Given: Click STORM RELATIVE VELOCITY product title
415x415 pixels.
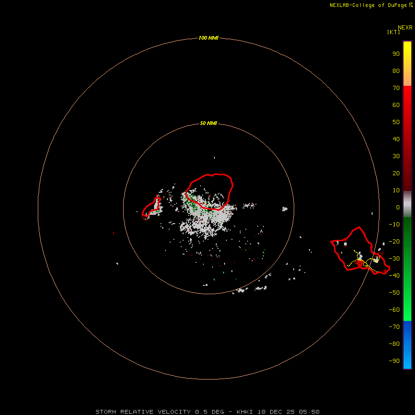Looking at the screenshot, I should pos(142,412).
